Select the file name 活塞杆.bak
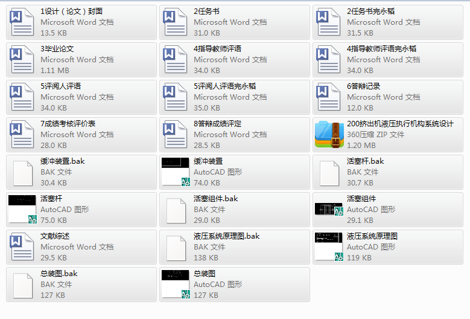 [366, 161]
